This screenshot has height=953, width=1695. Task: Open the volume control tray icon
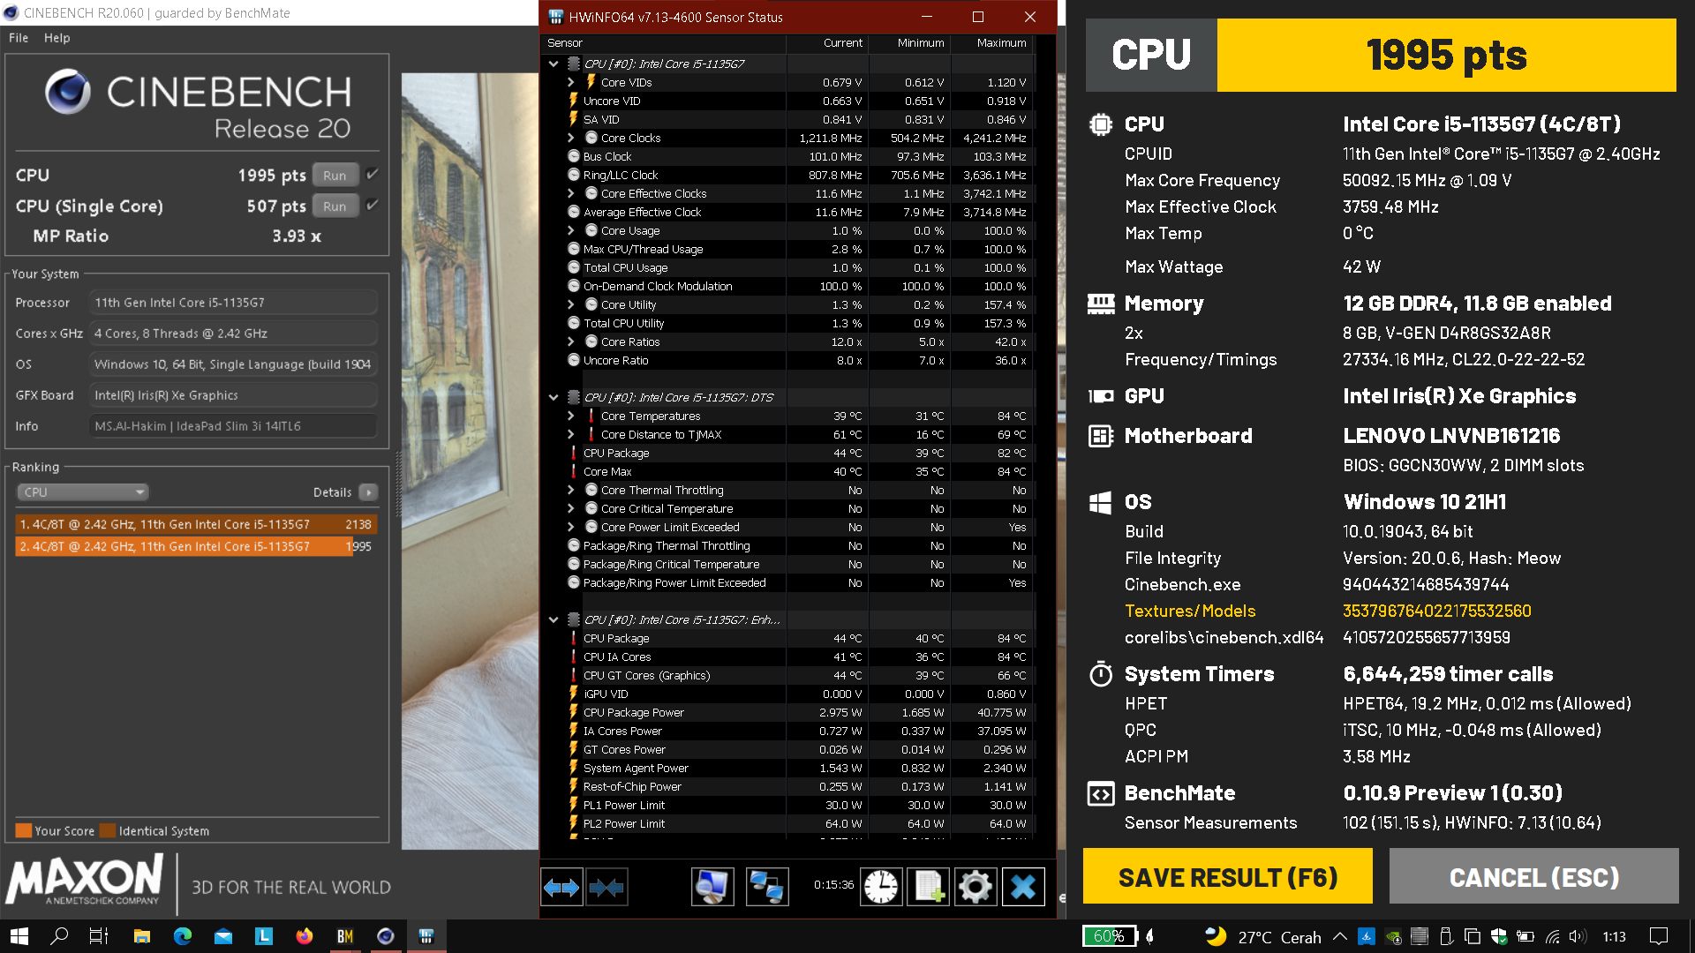point(1578,936)
